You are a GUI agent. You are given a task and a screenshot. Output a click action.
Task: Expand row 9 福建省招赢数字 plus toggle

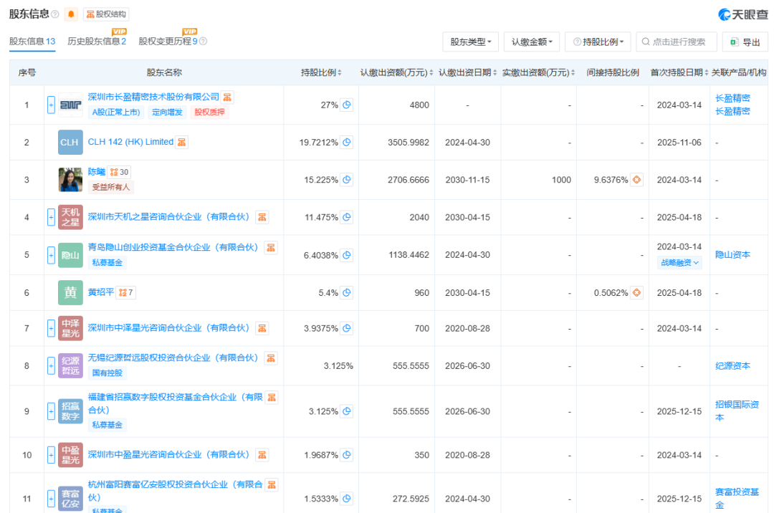(x=51, y=411)
